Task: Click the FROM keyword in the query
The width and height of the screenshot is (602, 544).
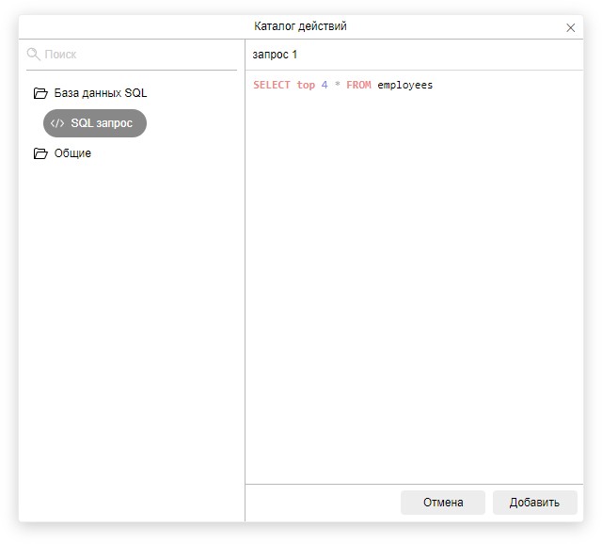Action: (x=358, y=86)
